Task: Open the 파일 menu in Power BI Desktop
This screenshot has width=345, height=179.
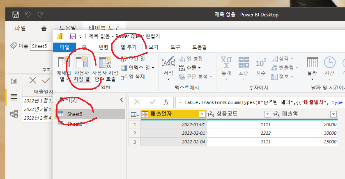Action: pos(20,28)
